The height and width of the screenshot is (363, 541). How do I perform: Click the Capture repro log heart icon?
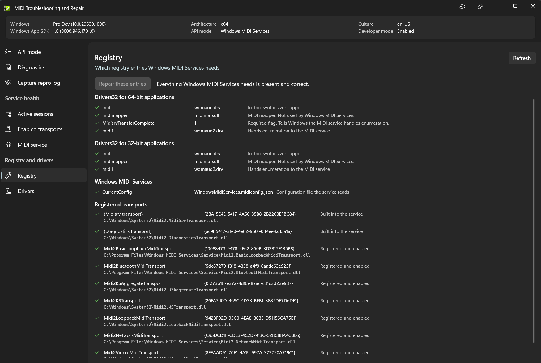click(8, 83)
